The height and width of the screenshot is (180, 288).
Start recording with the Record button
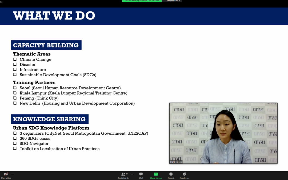tap(171, 175)
